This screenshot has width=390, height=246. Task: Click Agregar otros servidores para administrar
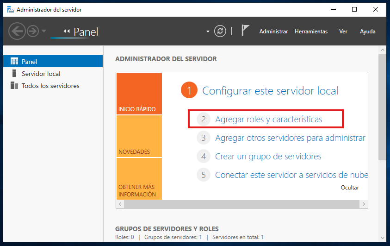(290, 138)
